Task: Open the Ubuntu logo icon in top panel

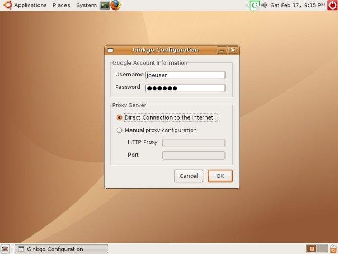Action: (x=7, y=5)
